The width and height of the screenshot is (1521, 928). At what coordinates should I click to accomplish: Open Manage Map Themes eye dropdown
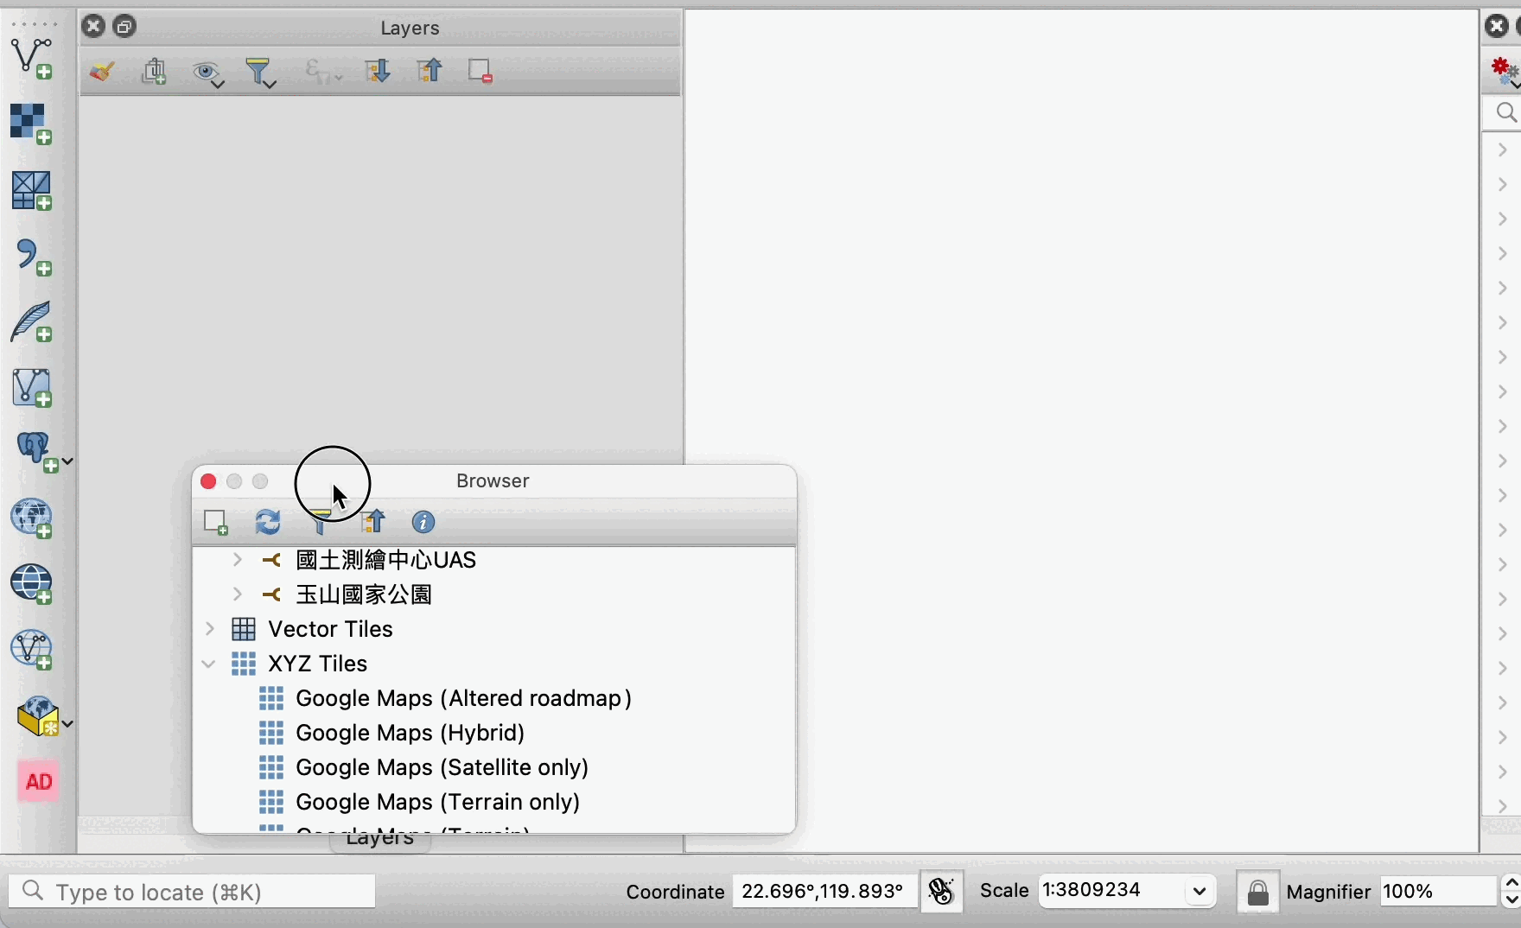pos(208,73)
